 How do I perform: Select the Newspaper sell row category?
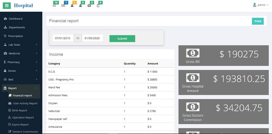click(x=58, y=119)
